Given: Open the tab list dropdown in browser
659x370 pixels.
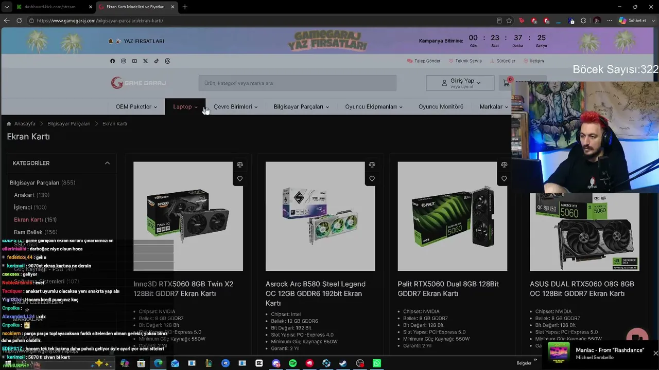Looking at the screenshot, I should [x=7, y=7].
